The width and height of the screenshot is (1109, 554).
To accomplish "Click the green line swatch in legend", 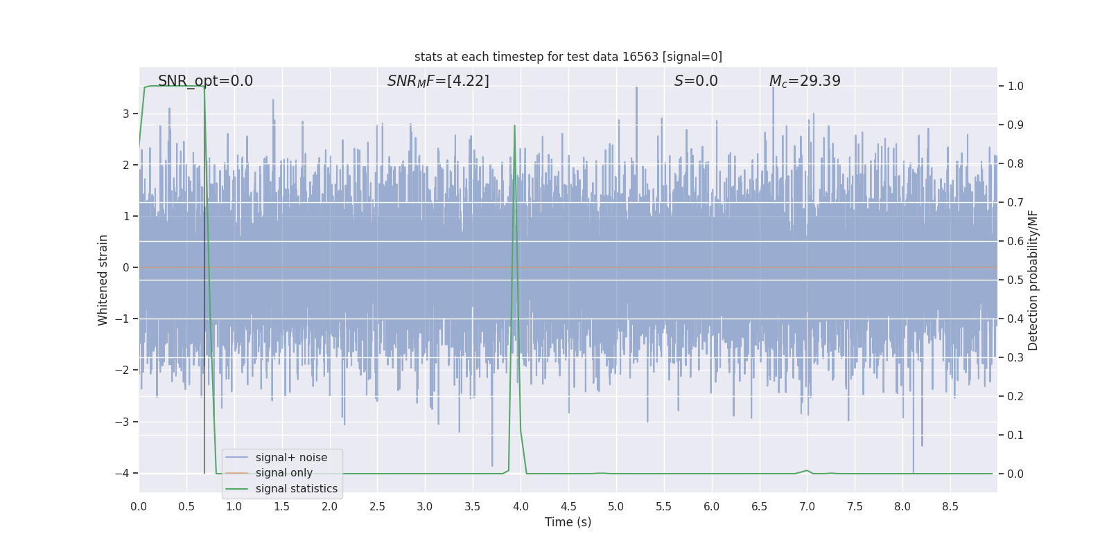I will [237, 489].
